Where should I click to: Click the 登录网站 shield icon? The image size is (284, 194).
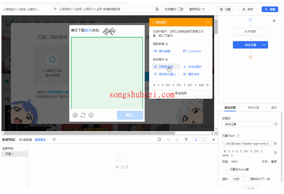pyautogui.click(x=203, y=9)
